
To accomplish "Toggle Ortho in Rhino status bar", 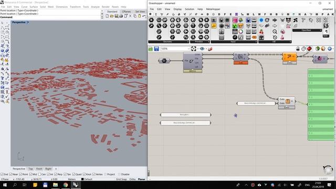I will pyautogui.click(x=132, y=179).
